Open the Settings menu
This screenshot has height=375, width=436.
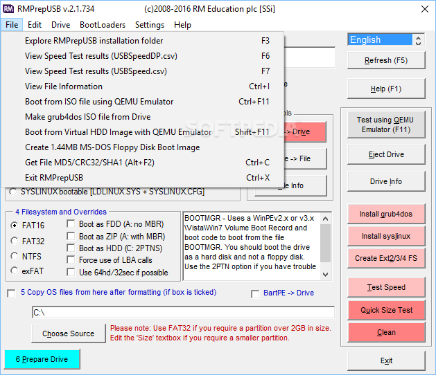click(x=150, y=25)
